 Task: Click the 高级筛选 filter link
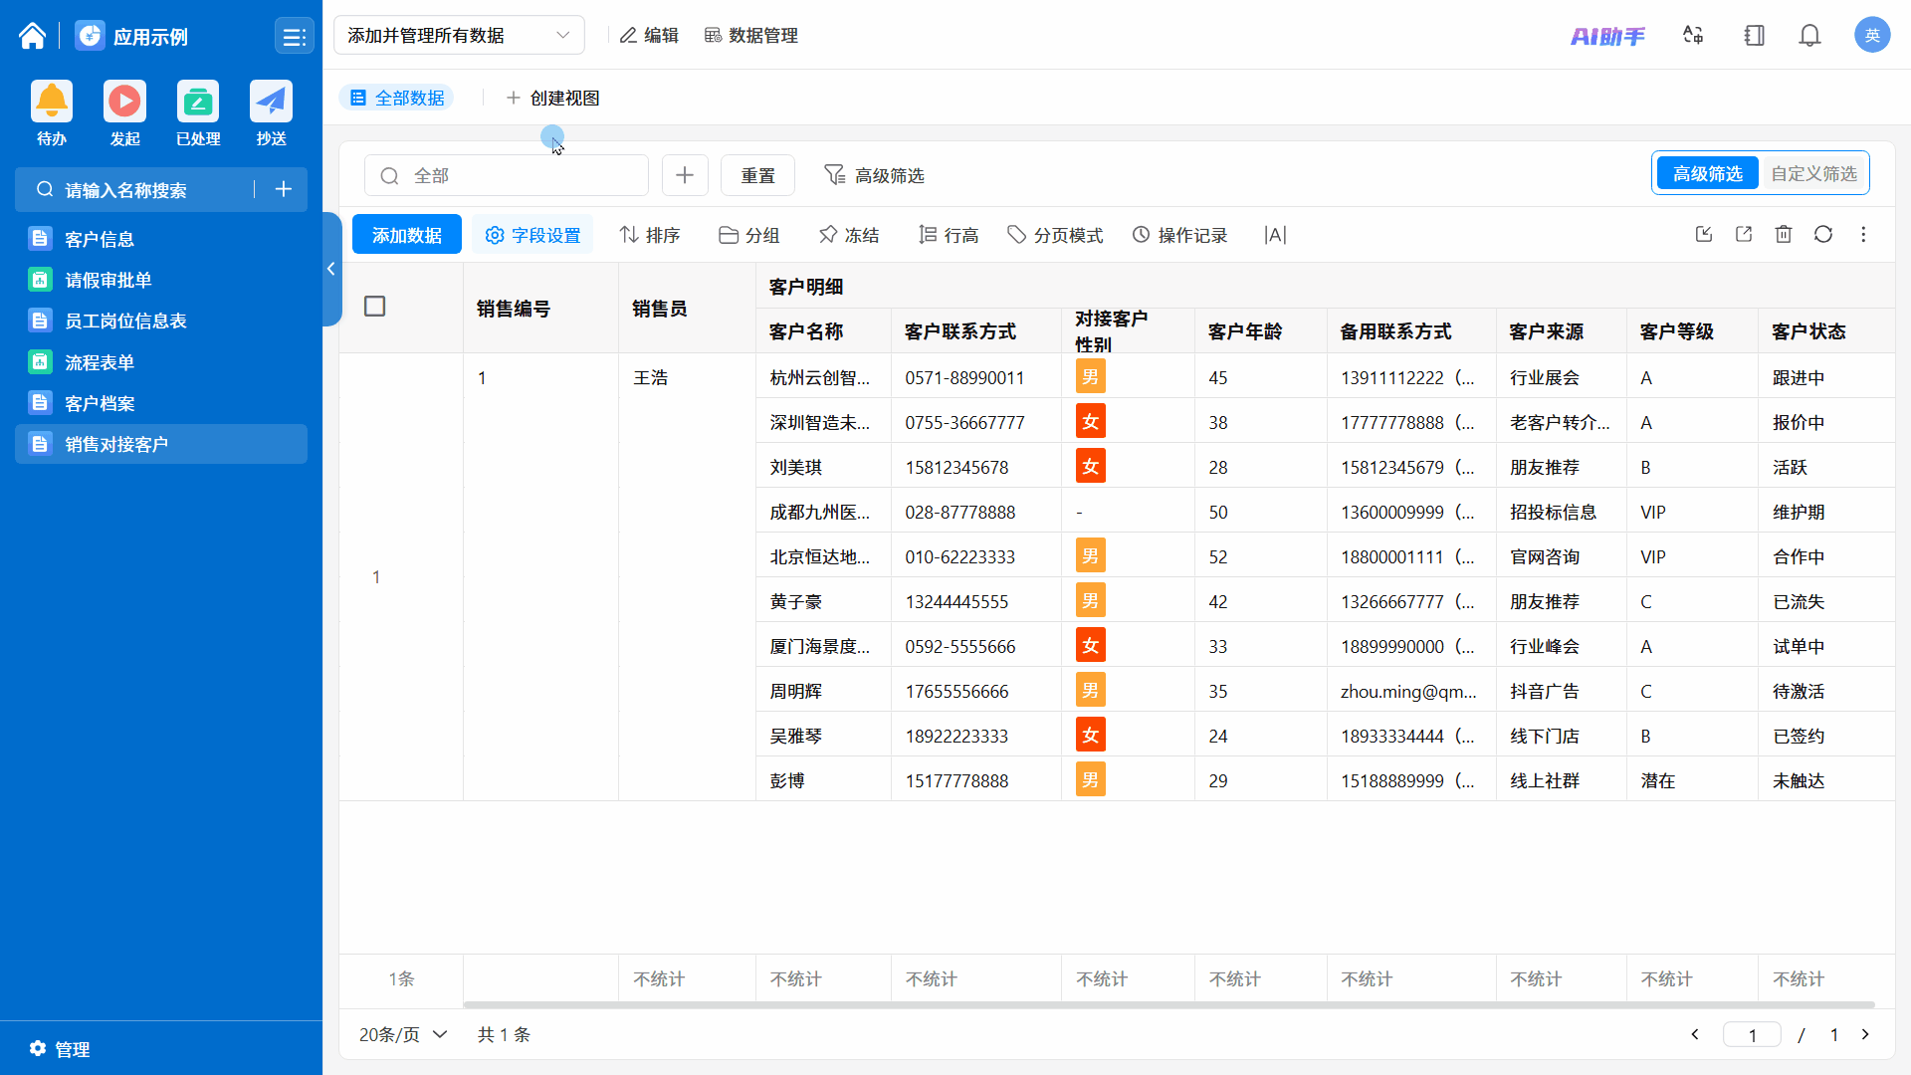pyautogui.click(x=874, y=175)
